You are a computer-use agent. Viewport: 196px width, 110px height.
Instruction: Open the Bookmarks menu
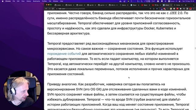[36, 1]
